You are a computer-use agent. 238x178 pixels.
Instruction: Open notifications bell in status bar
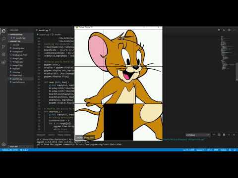pos(235,150)
